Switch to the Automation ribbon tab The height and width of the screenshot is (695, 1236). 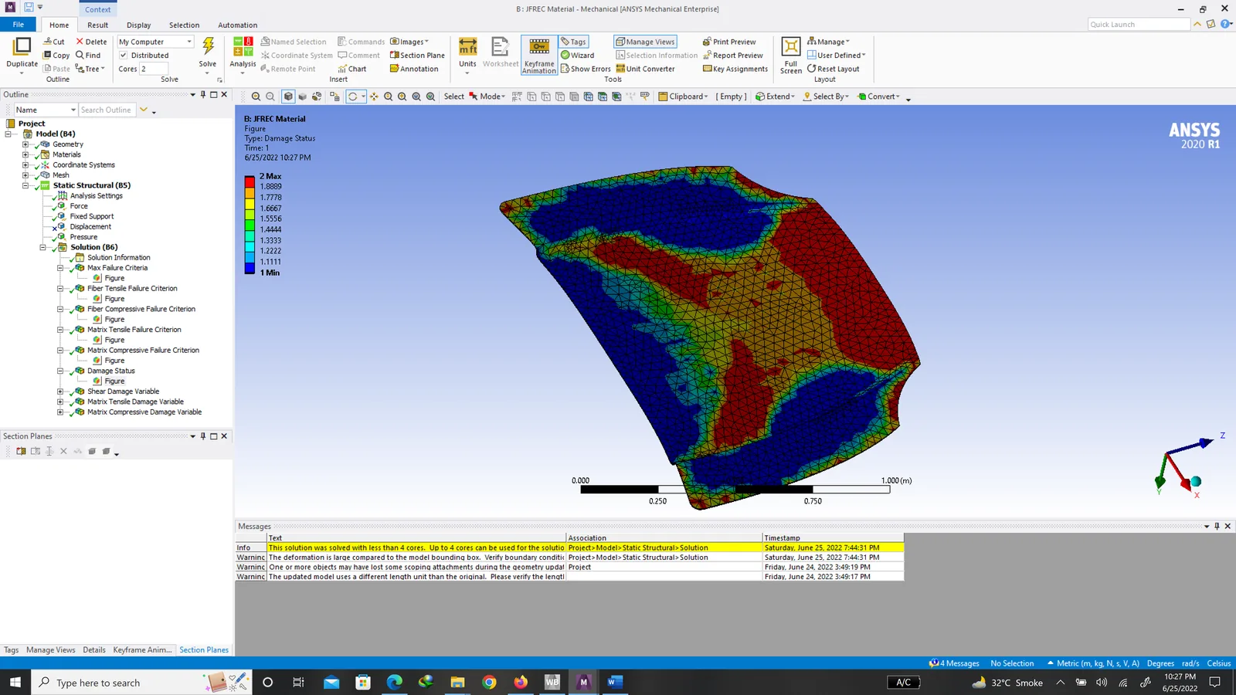238,25
